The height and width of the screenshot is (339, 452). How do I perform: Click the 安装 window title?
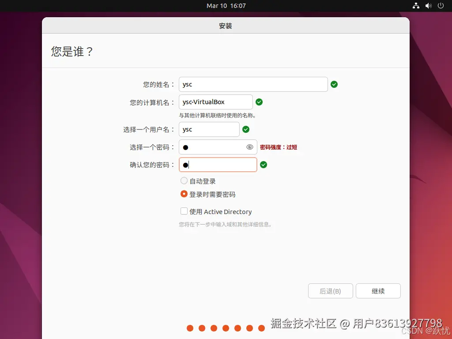click(226, 26)
